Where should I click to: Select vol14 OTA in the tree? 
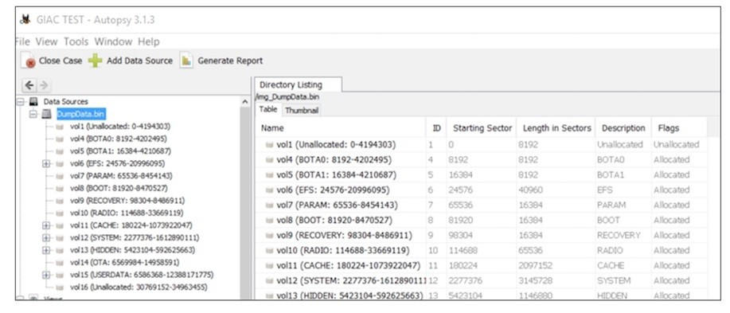coord(124,263)
